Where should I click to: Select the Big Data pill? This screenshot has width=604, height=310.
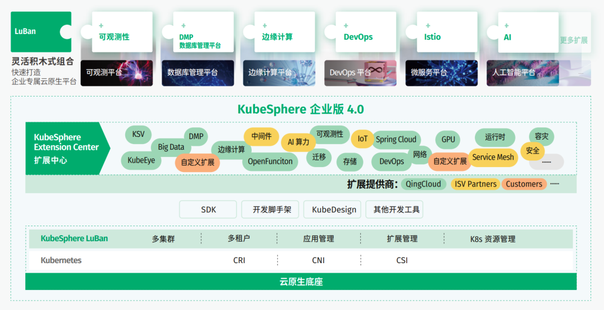[x=171, y=147]
